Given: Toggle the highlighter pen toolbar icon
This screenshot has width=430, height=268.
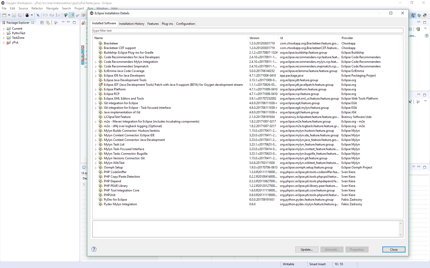Looking at the screenshot, I should point(72,15).
